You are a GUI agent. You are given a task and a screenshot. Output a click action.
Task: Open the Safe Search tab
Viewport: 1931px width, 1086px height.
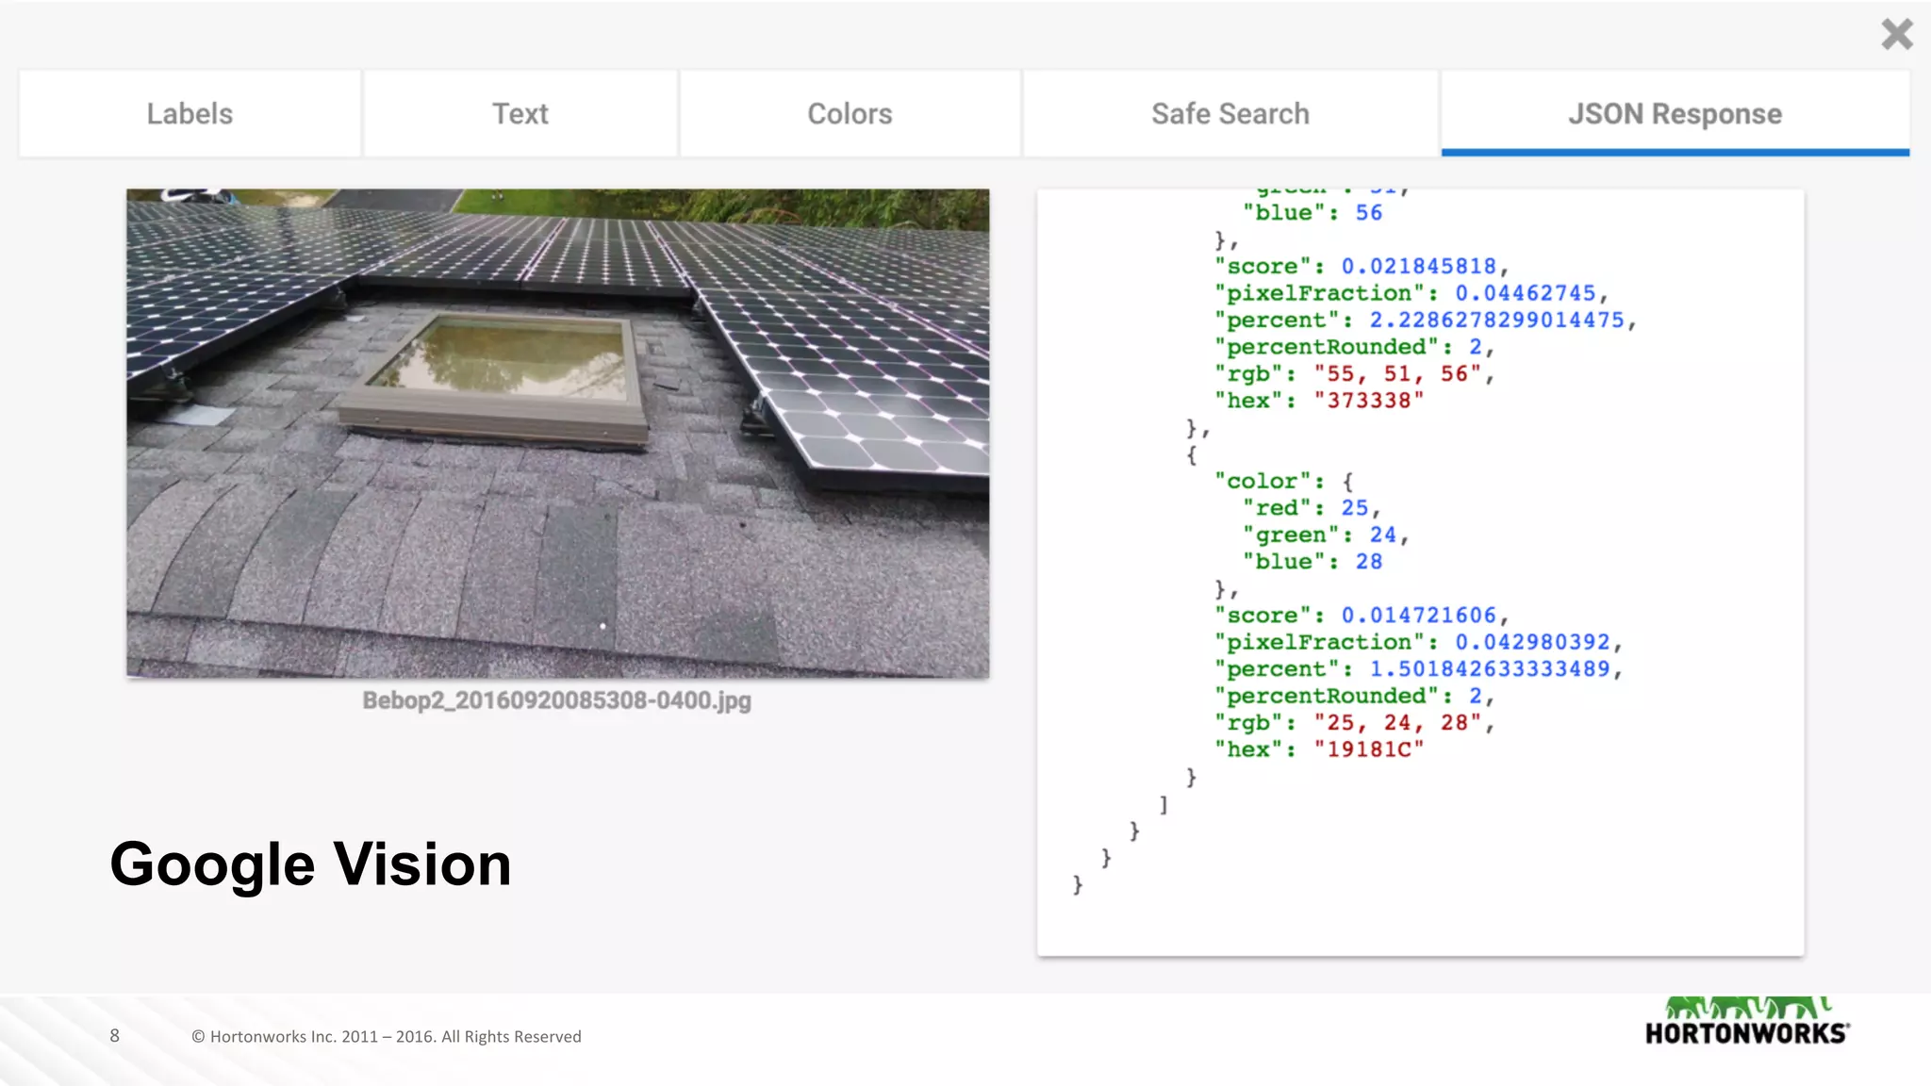[x=1230, y=114]
